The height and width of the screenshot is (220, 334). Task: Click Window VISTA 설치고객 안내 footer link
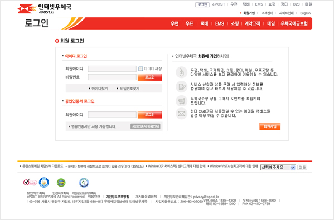[234, 166]
